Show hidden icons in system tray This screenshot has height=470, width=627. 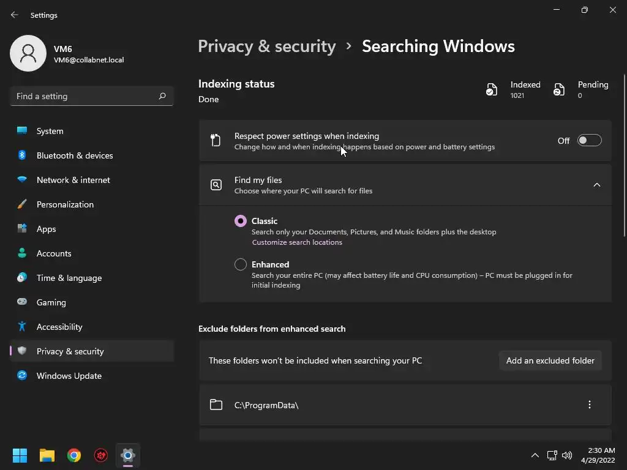click(535, 455)
